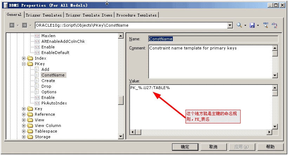Open the Procedure Templates tab
Screen dimensions: 288x155
click(136, 15)
